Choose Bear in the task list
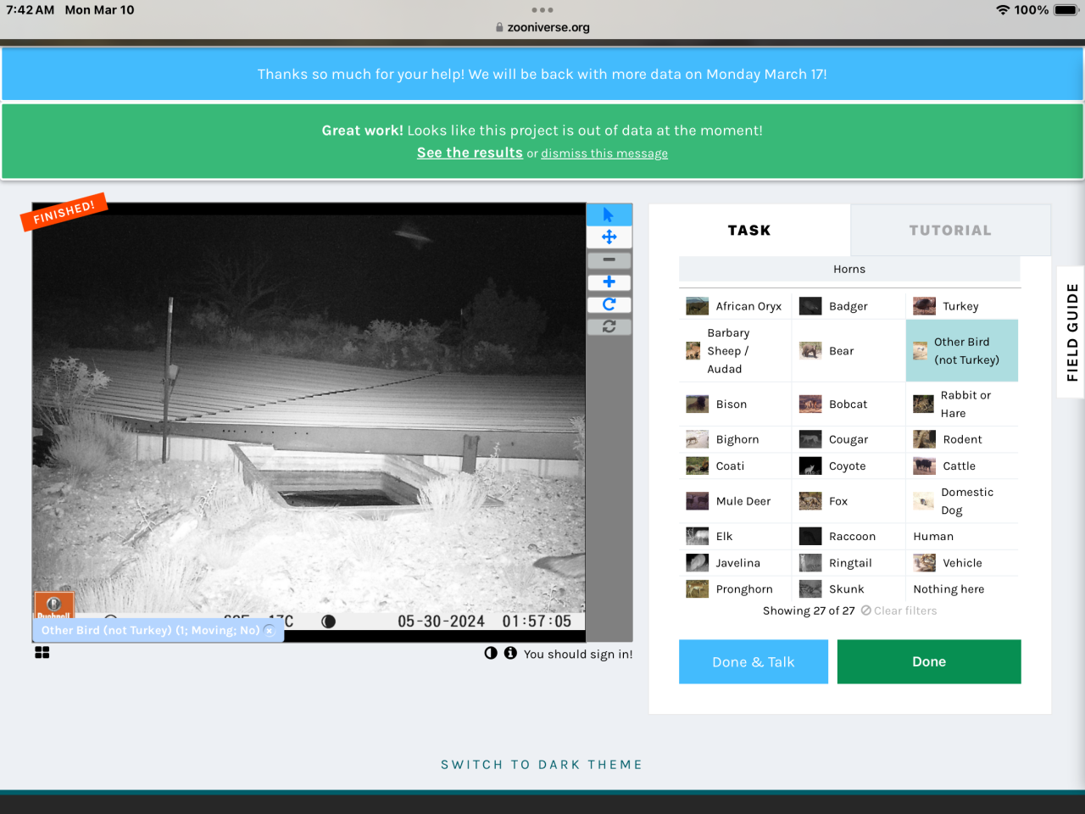 pos(849,351)
